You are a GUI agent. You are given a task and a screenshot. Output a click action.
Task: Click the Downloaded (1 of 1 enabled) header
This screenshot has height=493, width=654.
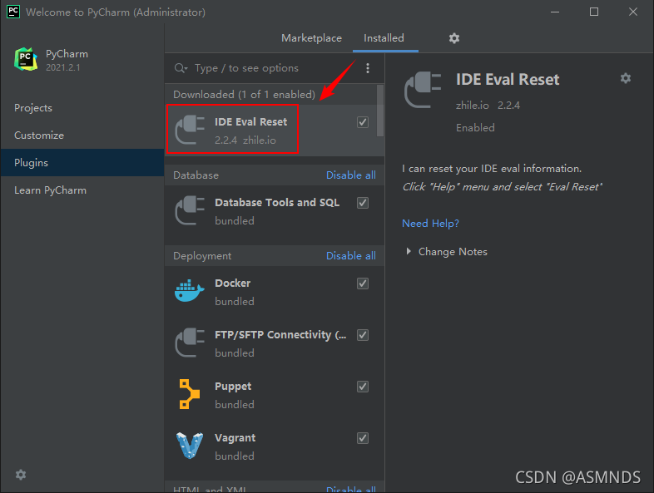(x=245, y=95)
